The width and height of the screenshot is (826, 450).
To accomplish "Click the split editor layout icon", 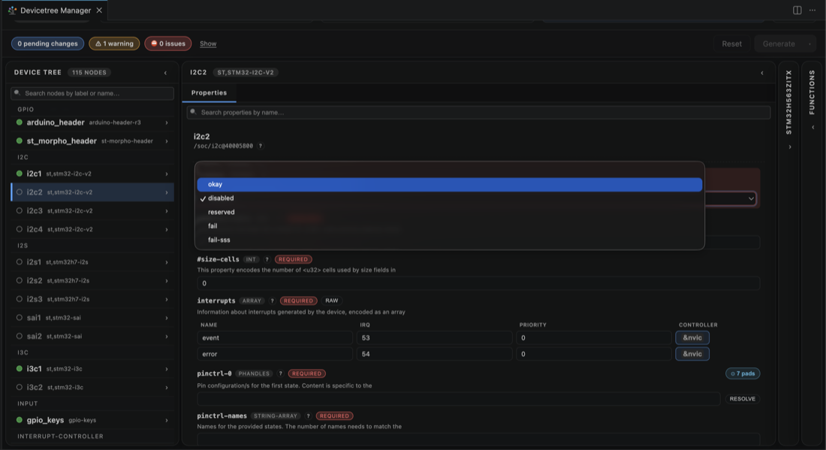I will pos(797,10).
